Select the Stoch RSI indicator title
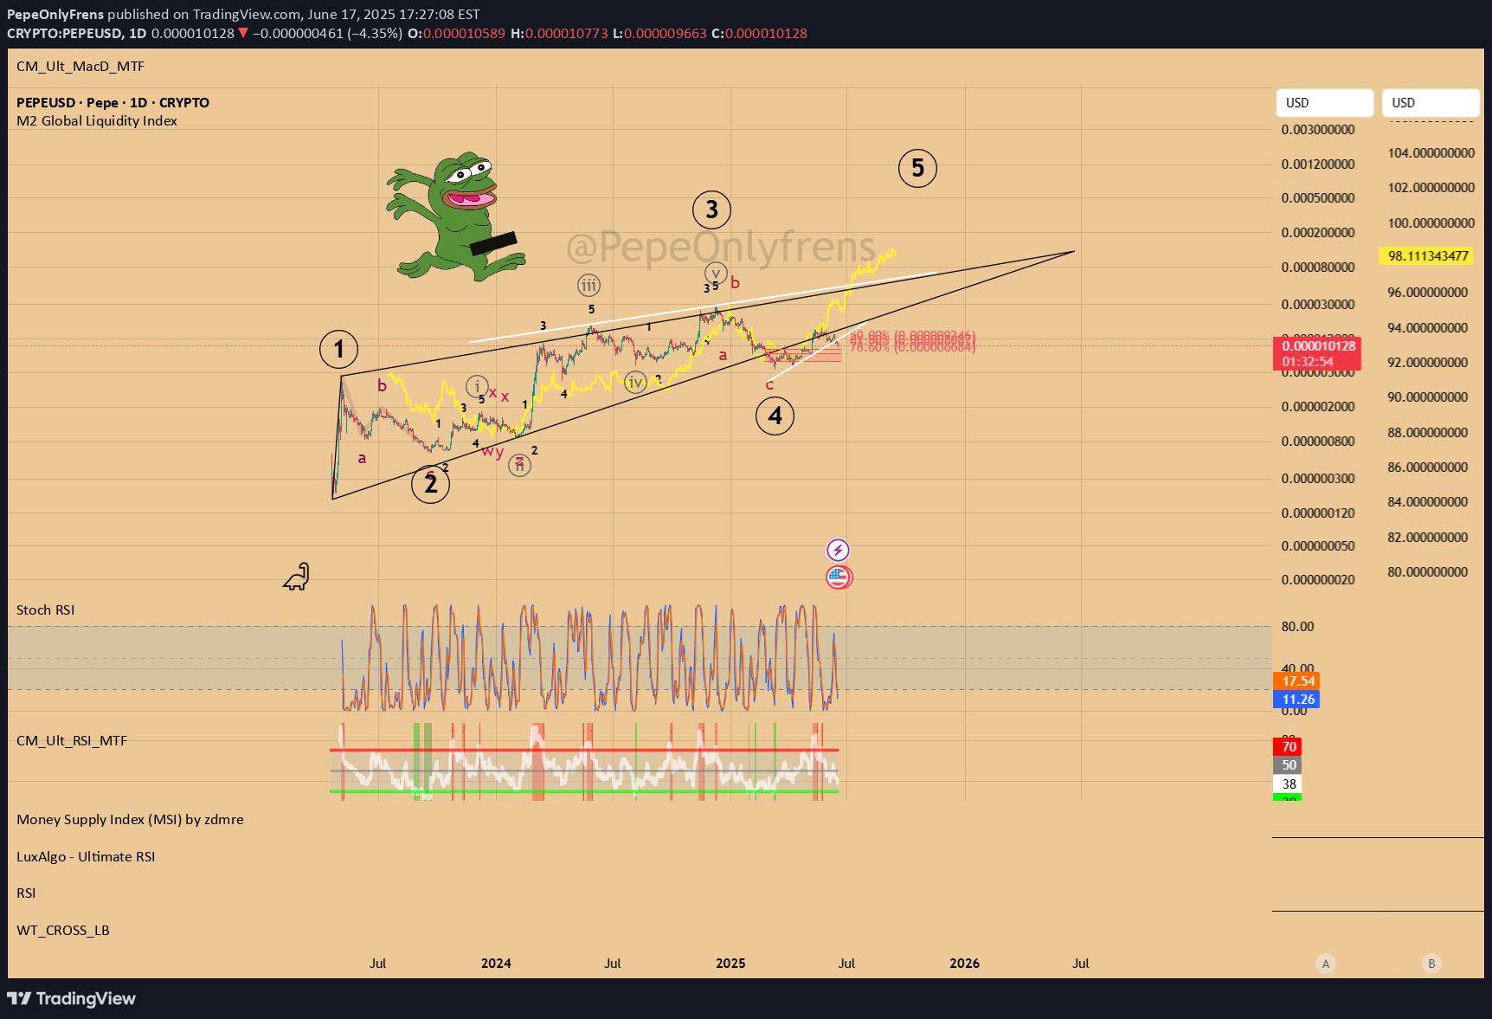This screenshot has width=1492, height=1019. pyautogui.click(x=46, y=610)
